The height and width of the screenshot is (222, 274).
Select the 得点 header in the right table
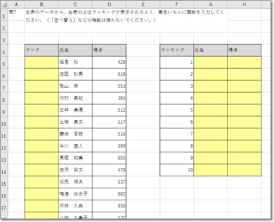[244, 50]
